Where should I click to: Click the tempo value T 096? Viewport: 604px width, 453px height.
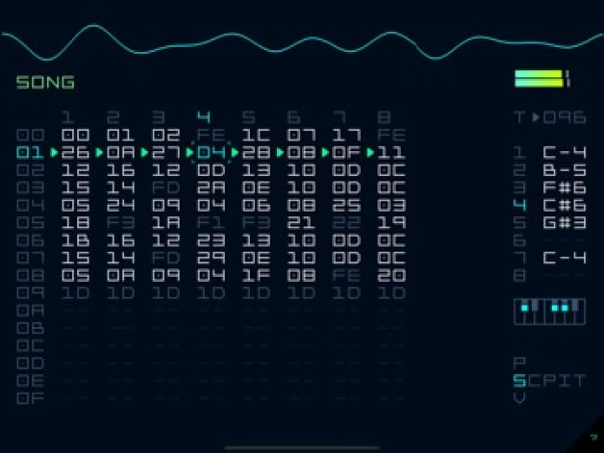click(550, 117)
